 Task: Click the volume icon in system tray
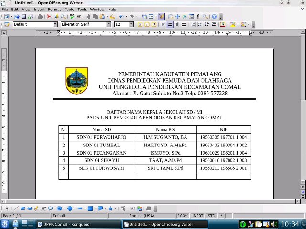pyautogui.click(x=274, y=224)
